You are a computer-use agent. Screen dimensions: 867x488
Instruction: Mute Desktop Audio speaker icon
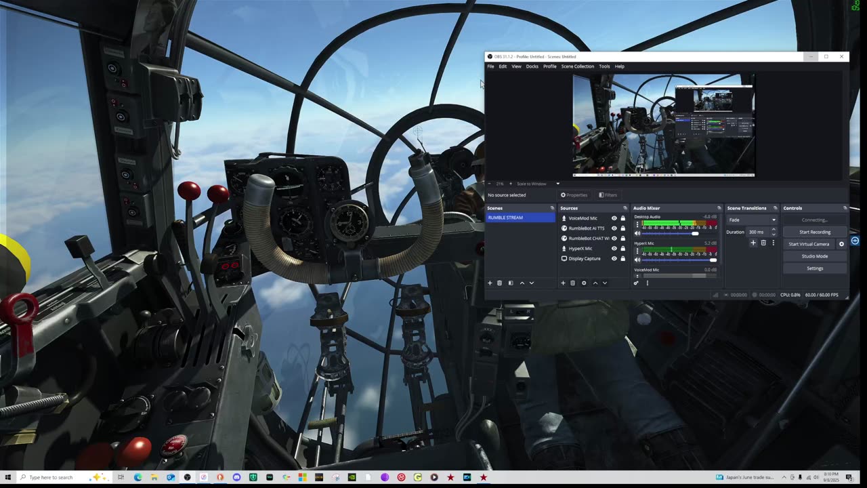637,233
